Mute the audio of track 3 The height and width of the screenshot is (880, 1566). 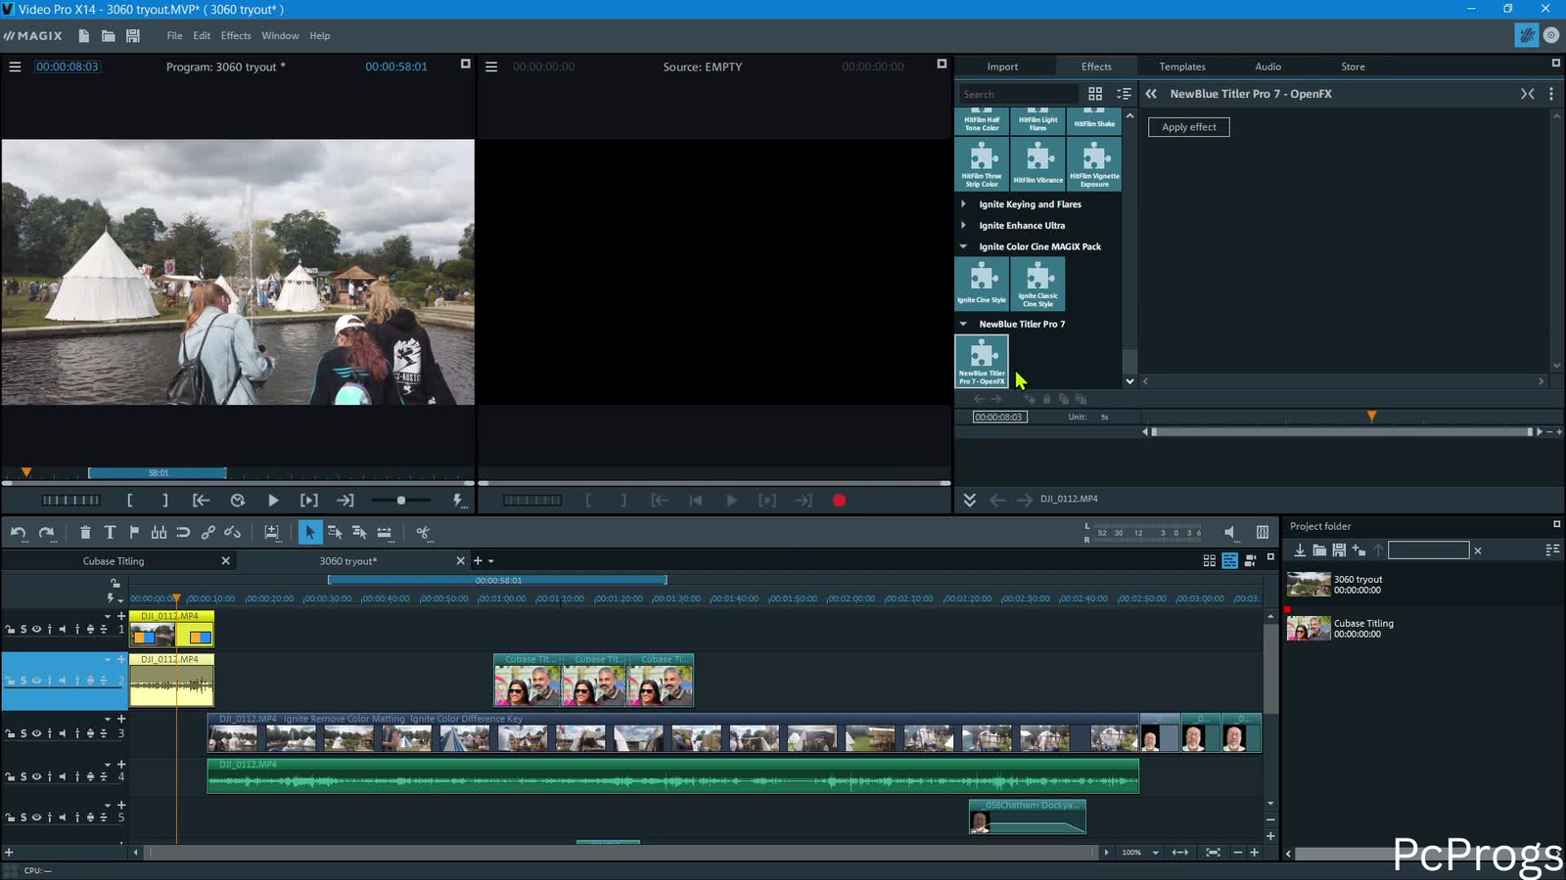62,733
